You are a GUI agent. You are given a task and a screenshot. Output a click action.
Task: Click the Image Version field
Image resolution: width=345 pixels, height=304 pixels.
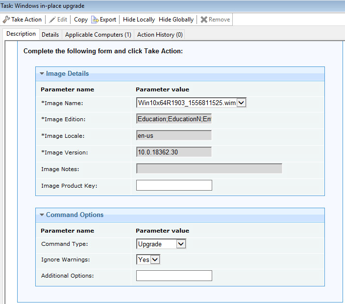coord(174,152)
